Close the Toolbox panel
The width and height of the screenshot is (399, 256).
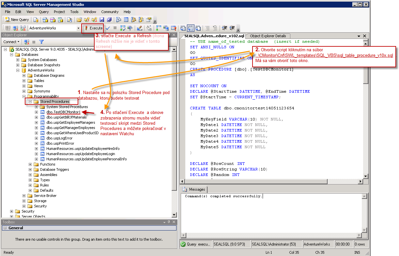pos(174,222)
